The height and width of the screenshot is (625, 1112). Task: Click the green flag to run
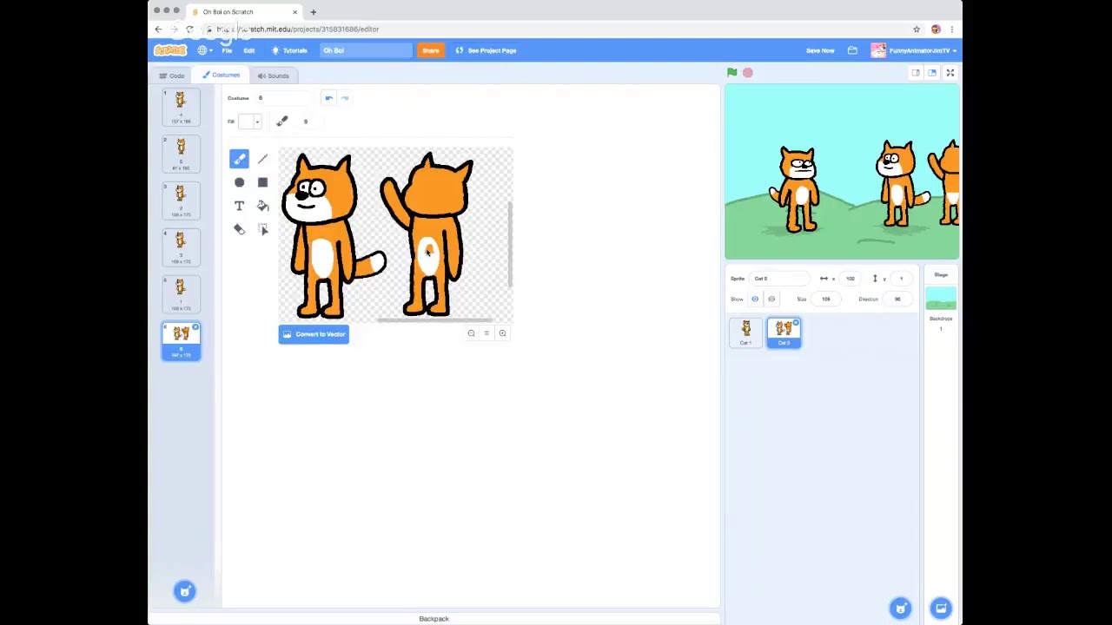coord(732,73)
